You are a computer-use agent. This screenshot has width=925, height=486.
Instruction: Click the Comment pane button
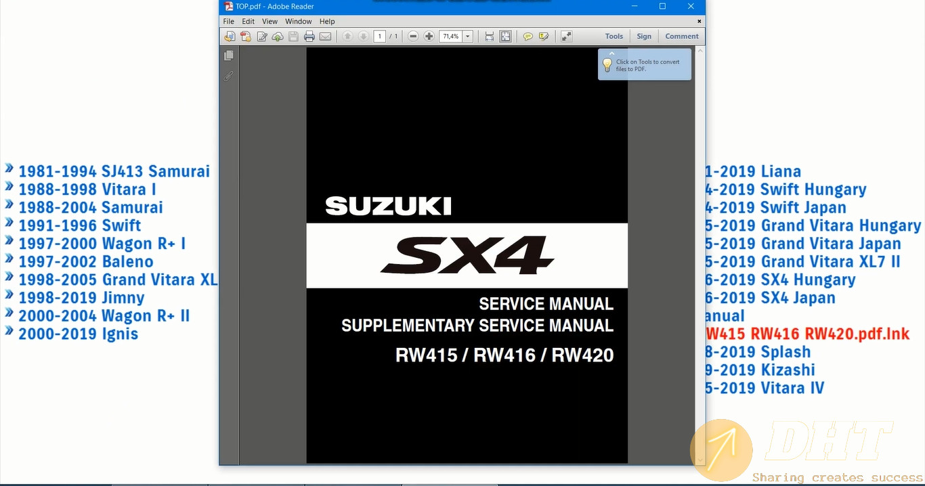(681, 37)
